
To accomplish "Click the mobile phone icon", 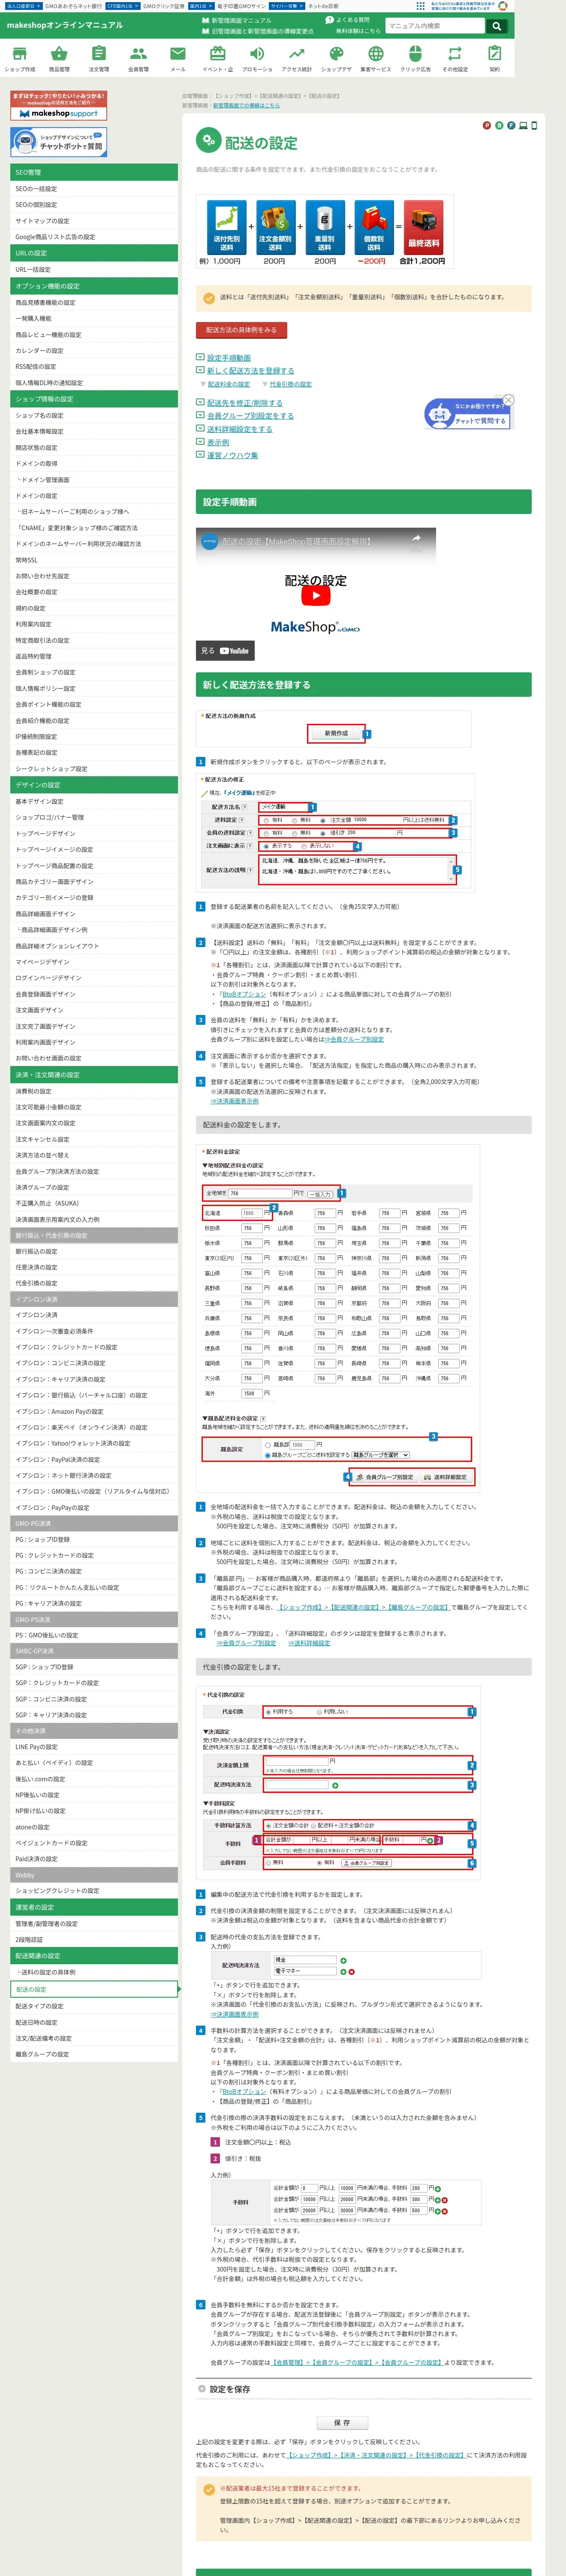I will (534, 126).
